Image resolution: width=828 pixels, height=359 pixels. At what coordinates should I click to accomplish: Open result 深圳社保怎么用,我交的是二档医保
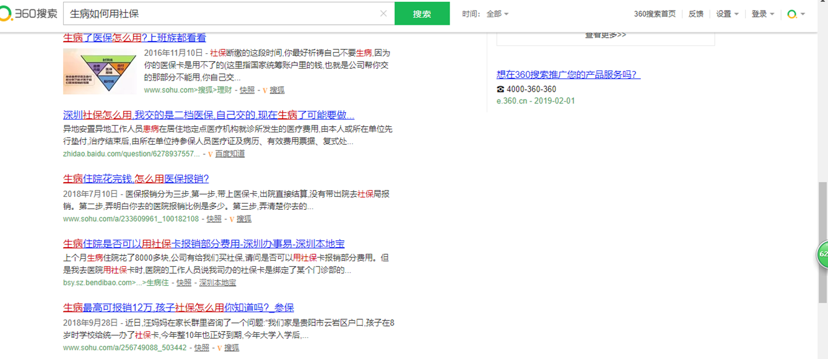pyautogui.click(x=209, y=115)
